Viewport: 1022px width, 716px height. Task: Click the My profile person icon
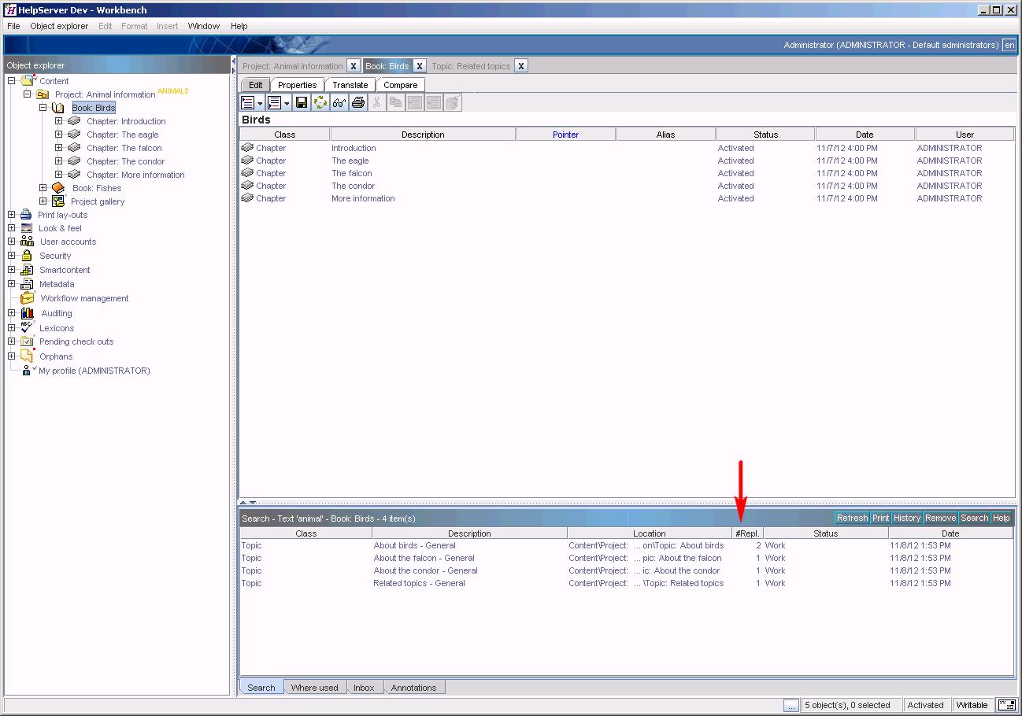pos(28,371)
